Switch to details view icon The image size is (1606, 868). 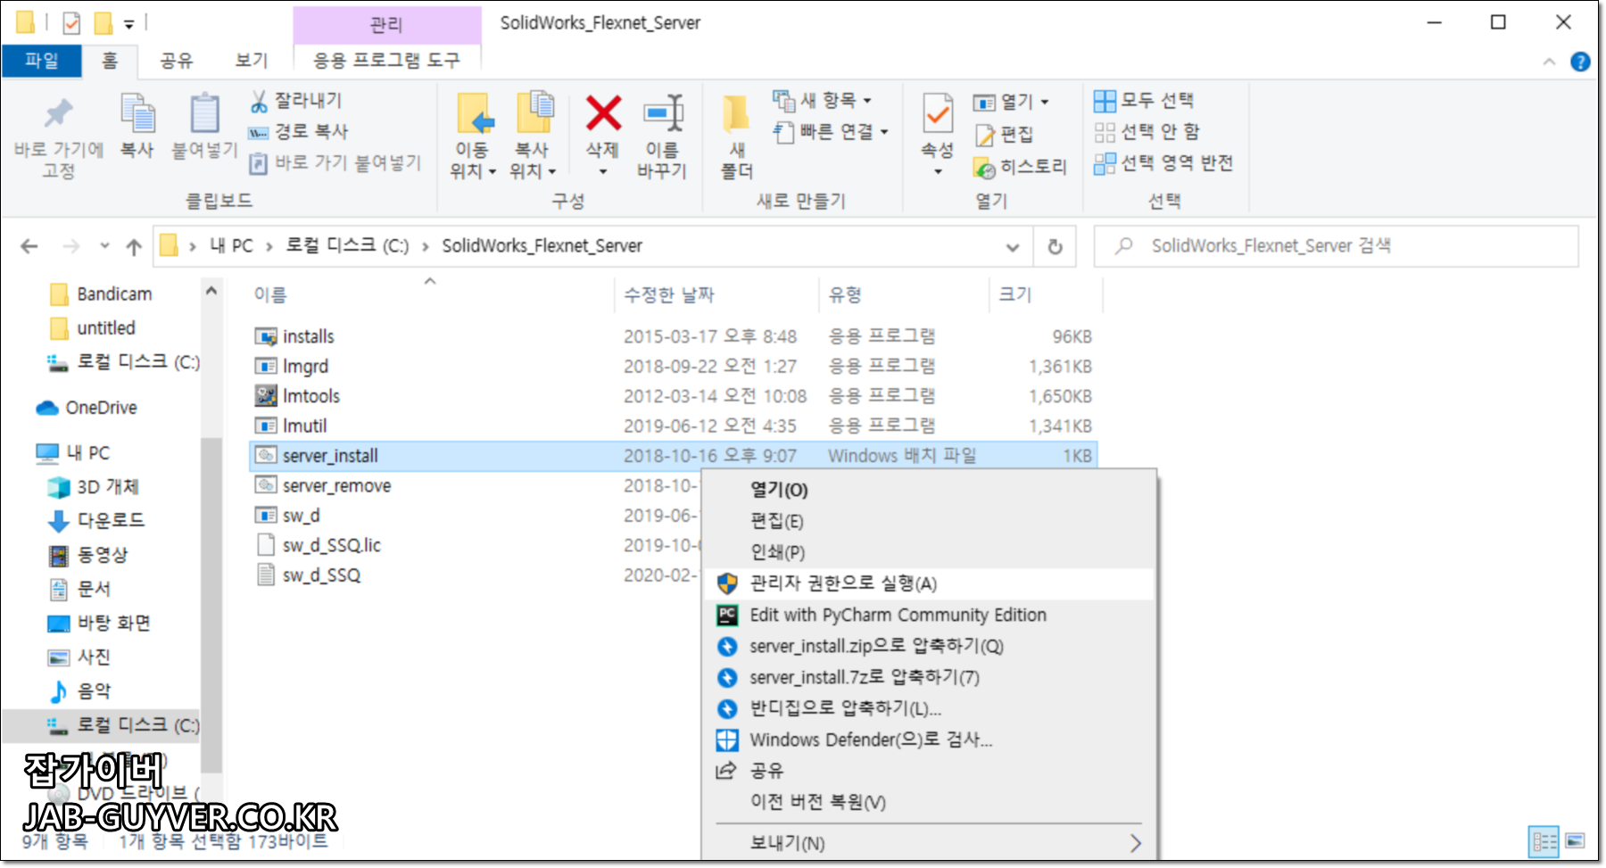coord(1544,841)
